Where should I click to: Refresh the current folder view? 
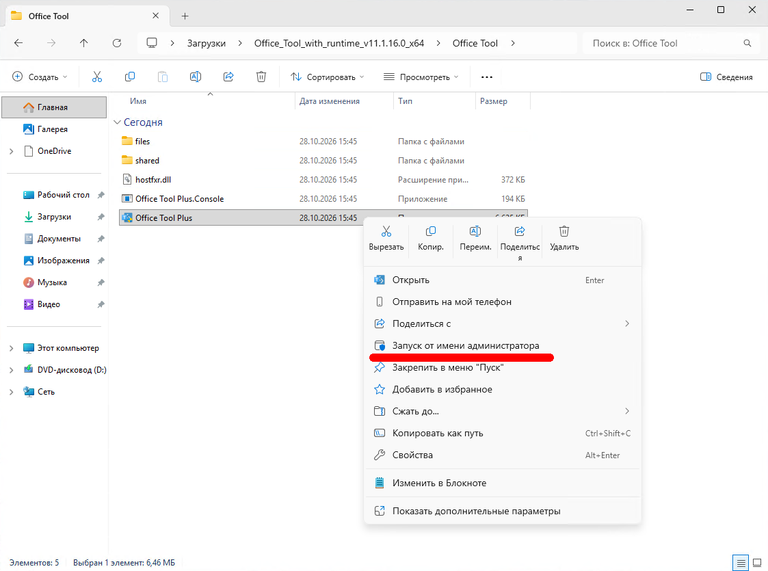(x=116, y=43)
